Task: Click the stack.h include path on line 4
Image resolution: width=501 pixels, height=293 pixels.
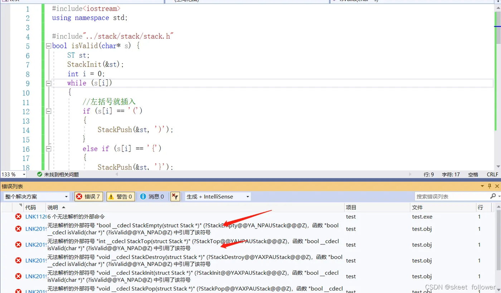Action: tap(128, 36)
